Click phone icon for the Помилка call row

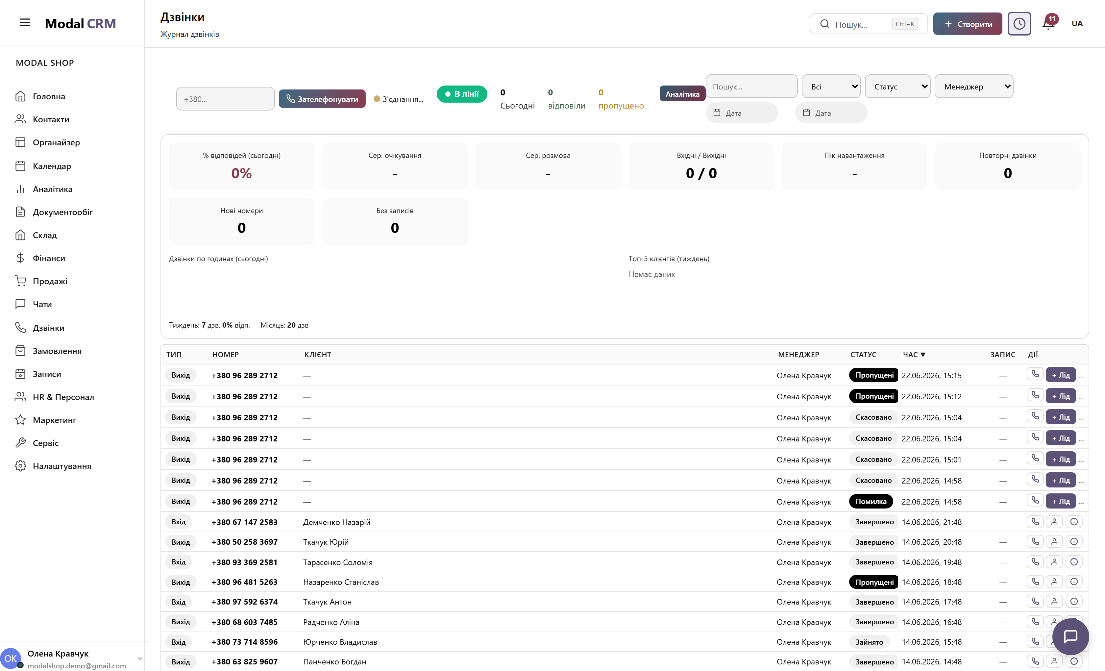tap(1035, 500)
